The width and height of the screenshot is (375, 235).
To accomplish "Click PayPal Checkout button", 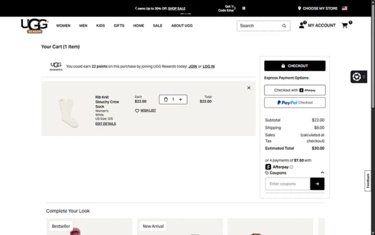I will (294, 103).
